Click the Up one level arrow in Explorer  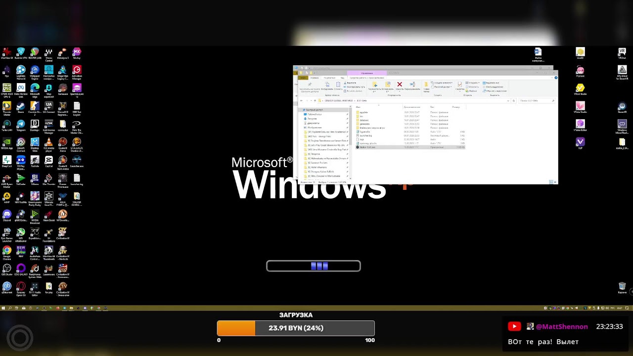[315, 101]
